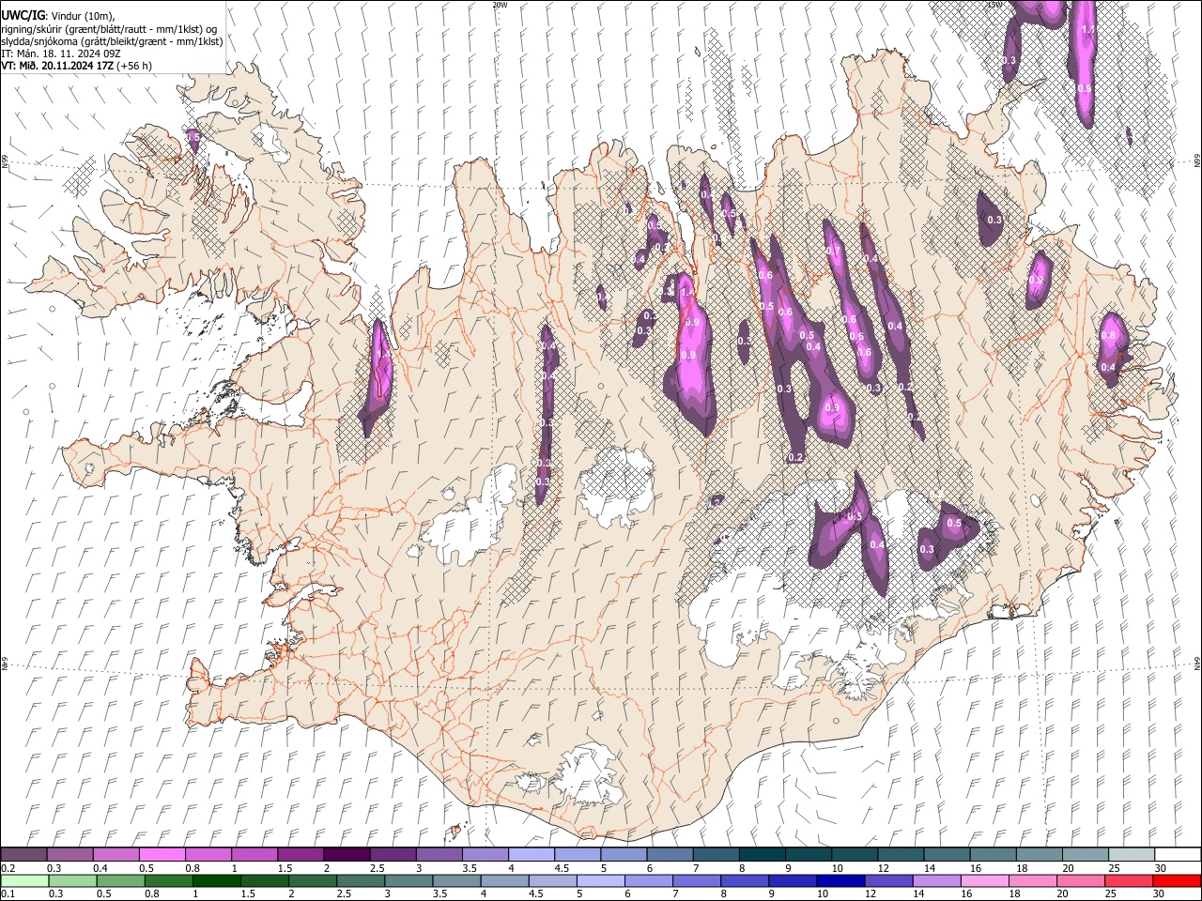Click the pale grey 25–30 snow legend swatch
This screenshot has height=901, width=1202.
(x=1131, y=855)
